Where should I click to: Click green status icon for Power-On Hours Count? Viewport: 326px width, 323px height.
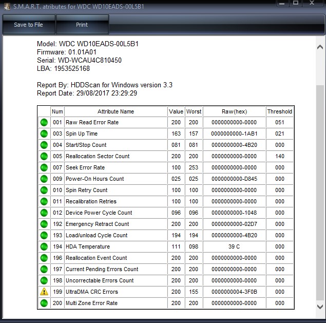[x=44, y=179]
